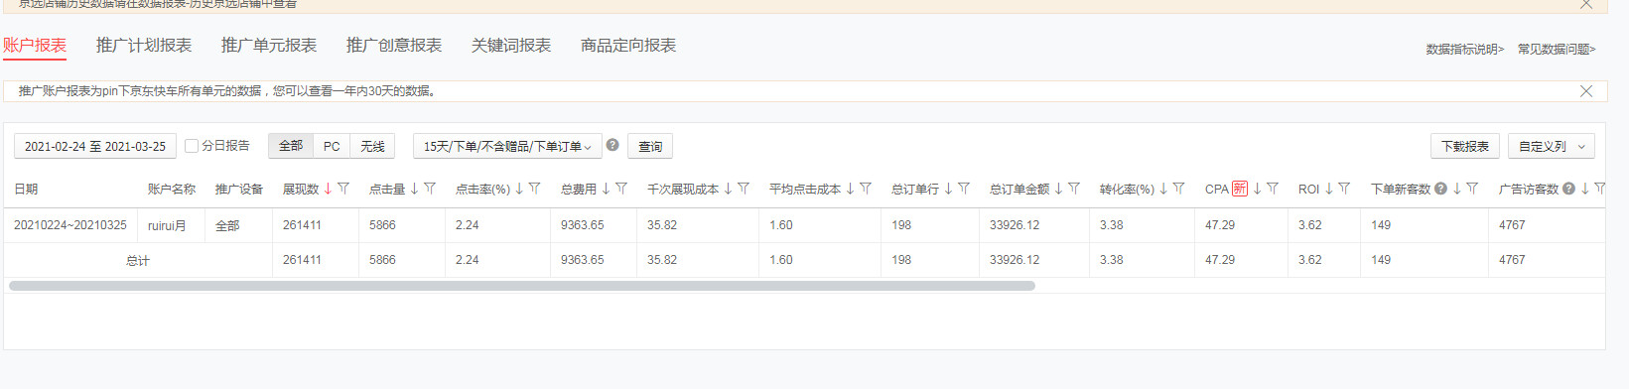Filter the ROI column

[x=1344, y=189]
